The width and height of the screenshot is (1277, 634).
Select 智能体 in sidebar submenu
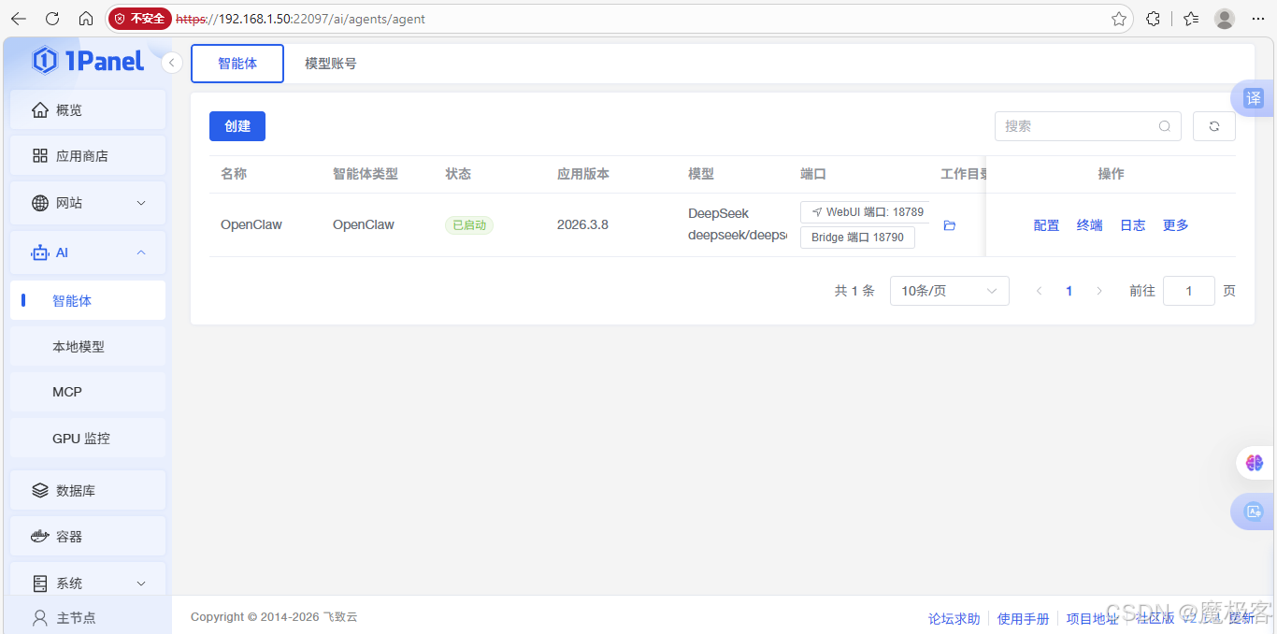coord(88,300)
